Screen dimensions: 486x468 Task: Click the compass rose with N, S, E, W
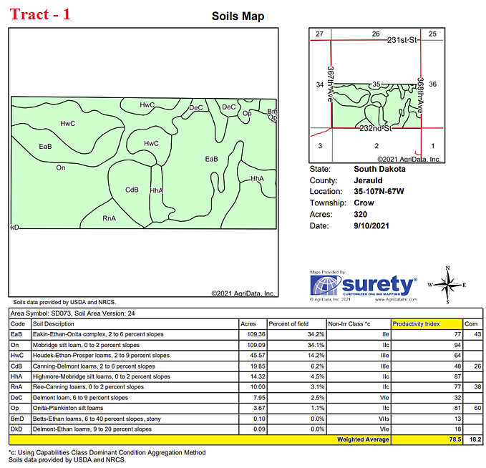coord(447,285)
